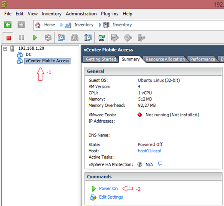
Task: Click the Reset virtual machine toolbar icon
Action: click(48, 38)
